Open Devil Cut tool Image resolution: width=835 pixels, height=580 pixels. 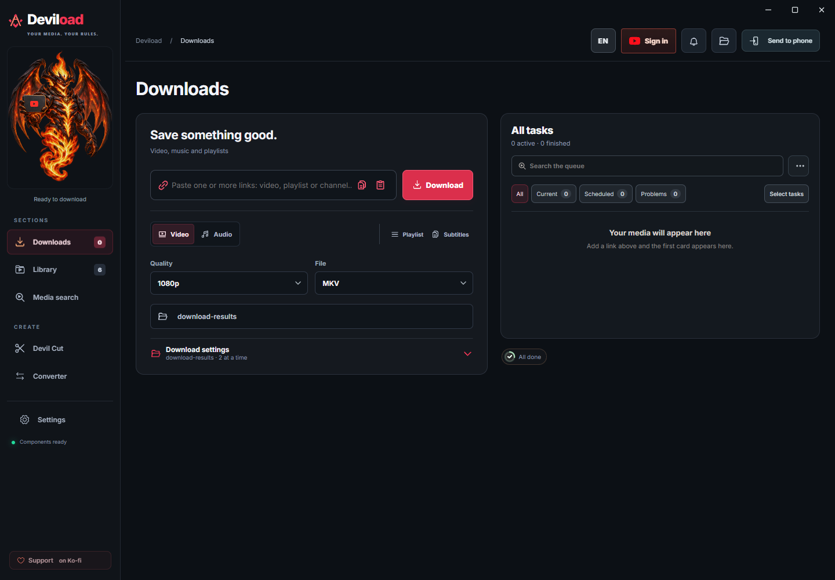click(60, 348)
